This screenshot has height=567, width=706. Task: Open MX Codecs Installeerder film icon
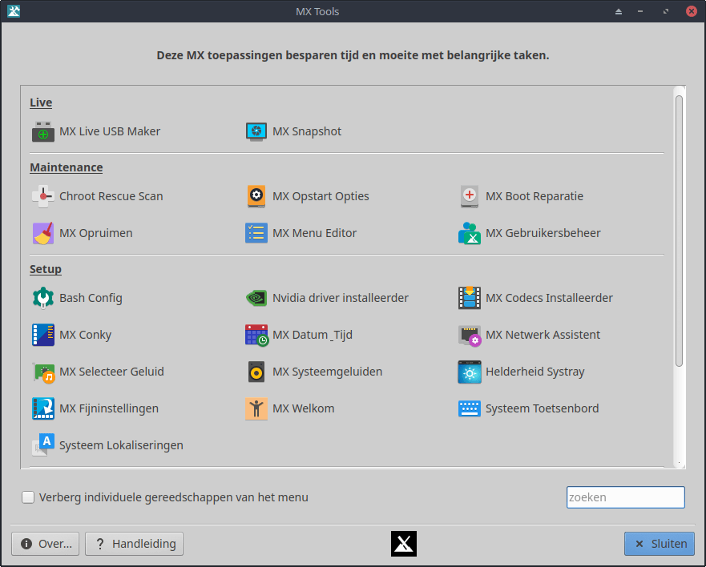[470, 298]
